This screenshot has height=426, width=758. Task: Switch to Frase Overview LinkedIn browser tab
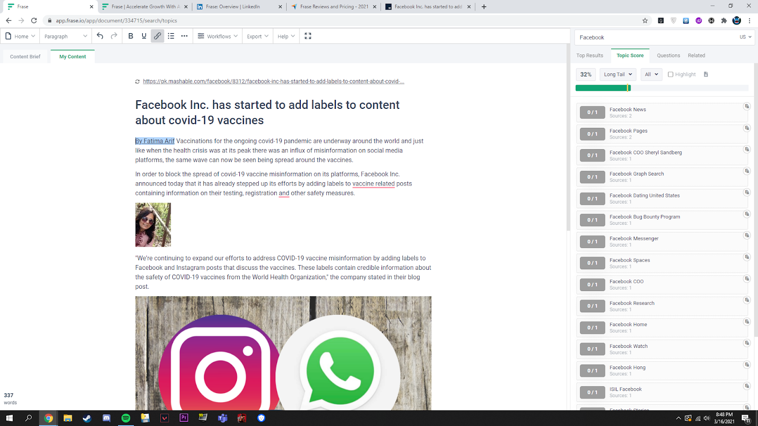point(239,7)
